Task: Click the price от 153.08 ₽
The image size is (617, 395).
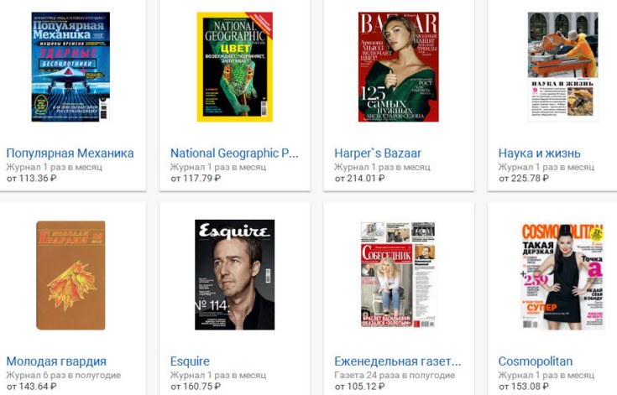Action: [x=524, y=387]
